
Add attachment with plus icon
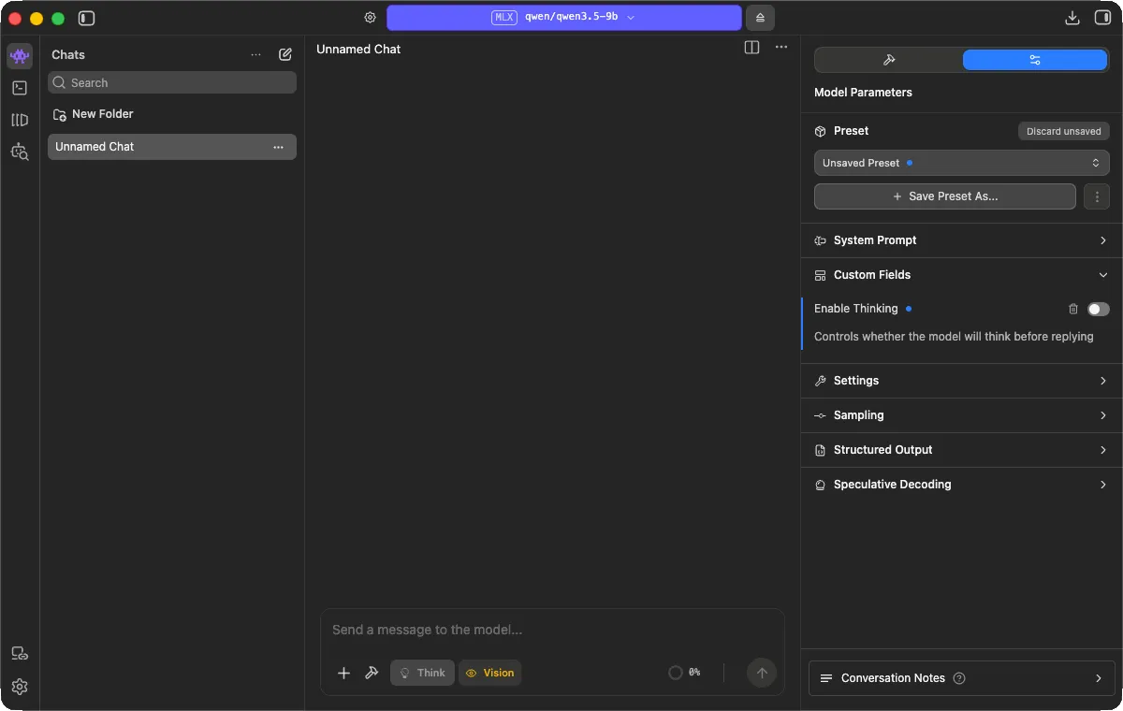click(x=343, y=673)
